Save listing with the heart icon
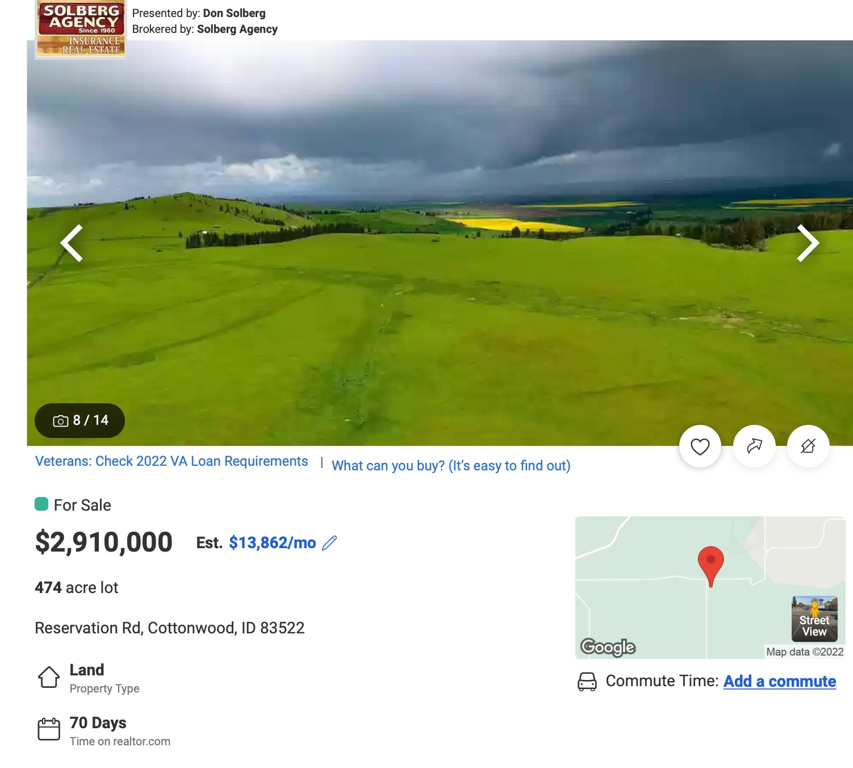853x768 pixels. point(700,446)
